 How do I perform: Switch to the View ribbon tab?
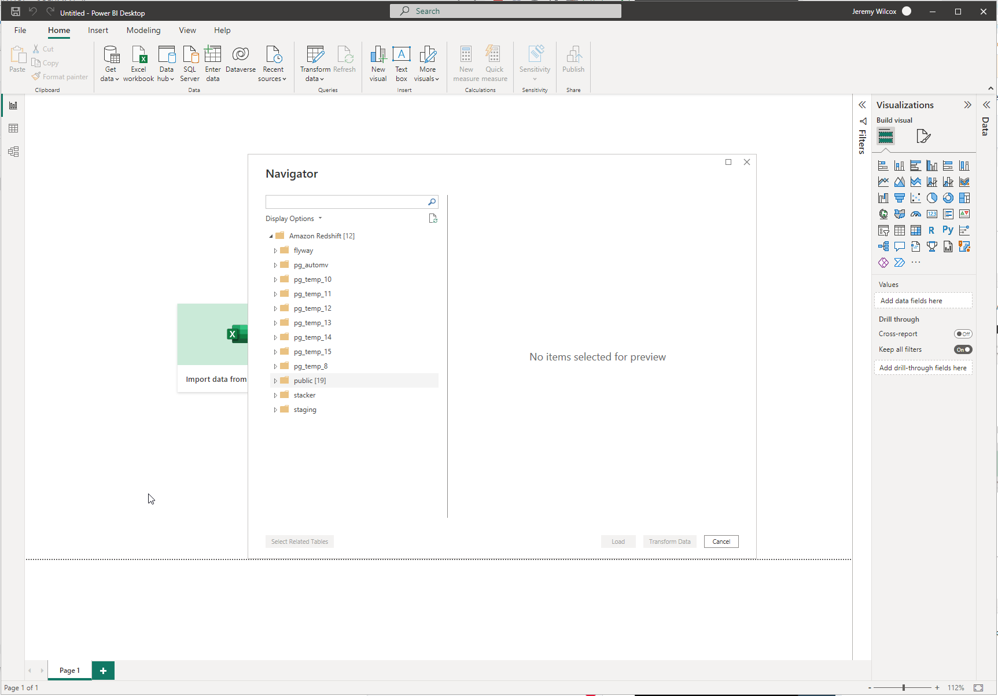tap(187, 30)
